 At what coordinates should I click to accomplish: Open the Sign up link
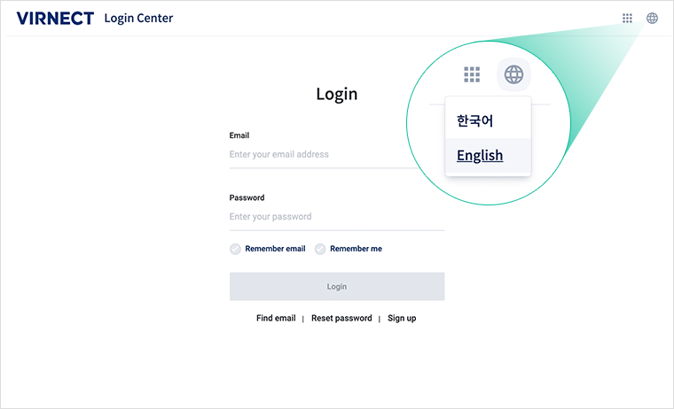pos(402,319)
